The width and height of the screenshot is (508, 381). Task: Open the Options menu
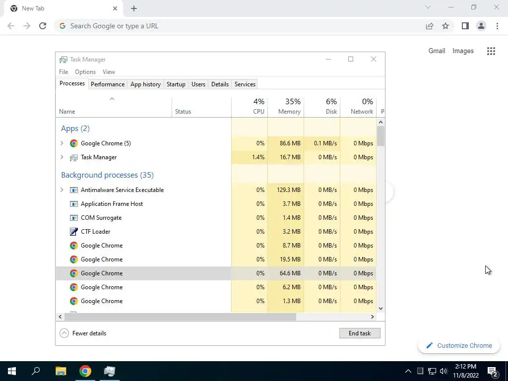(x=85, y=72)
